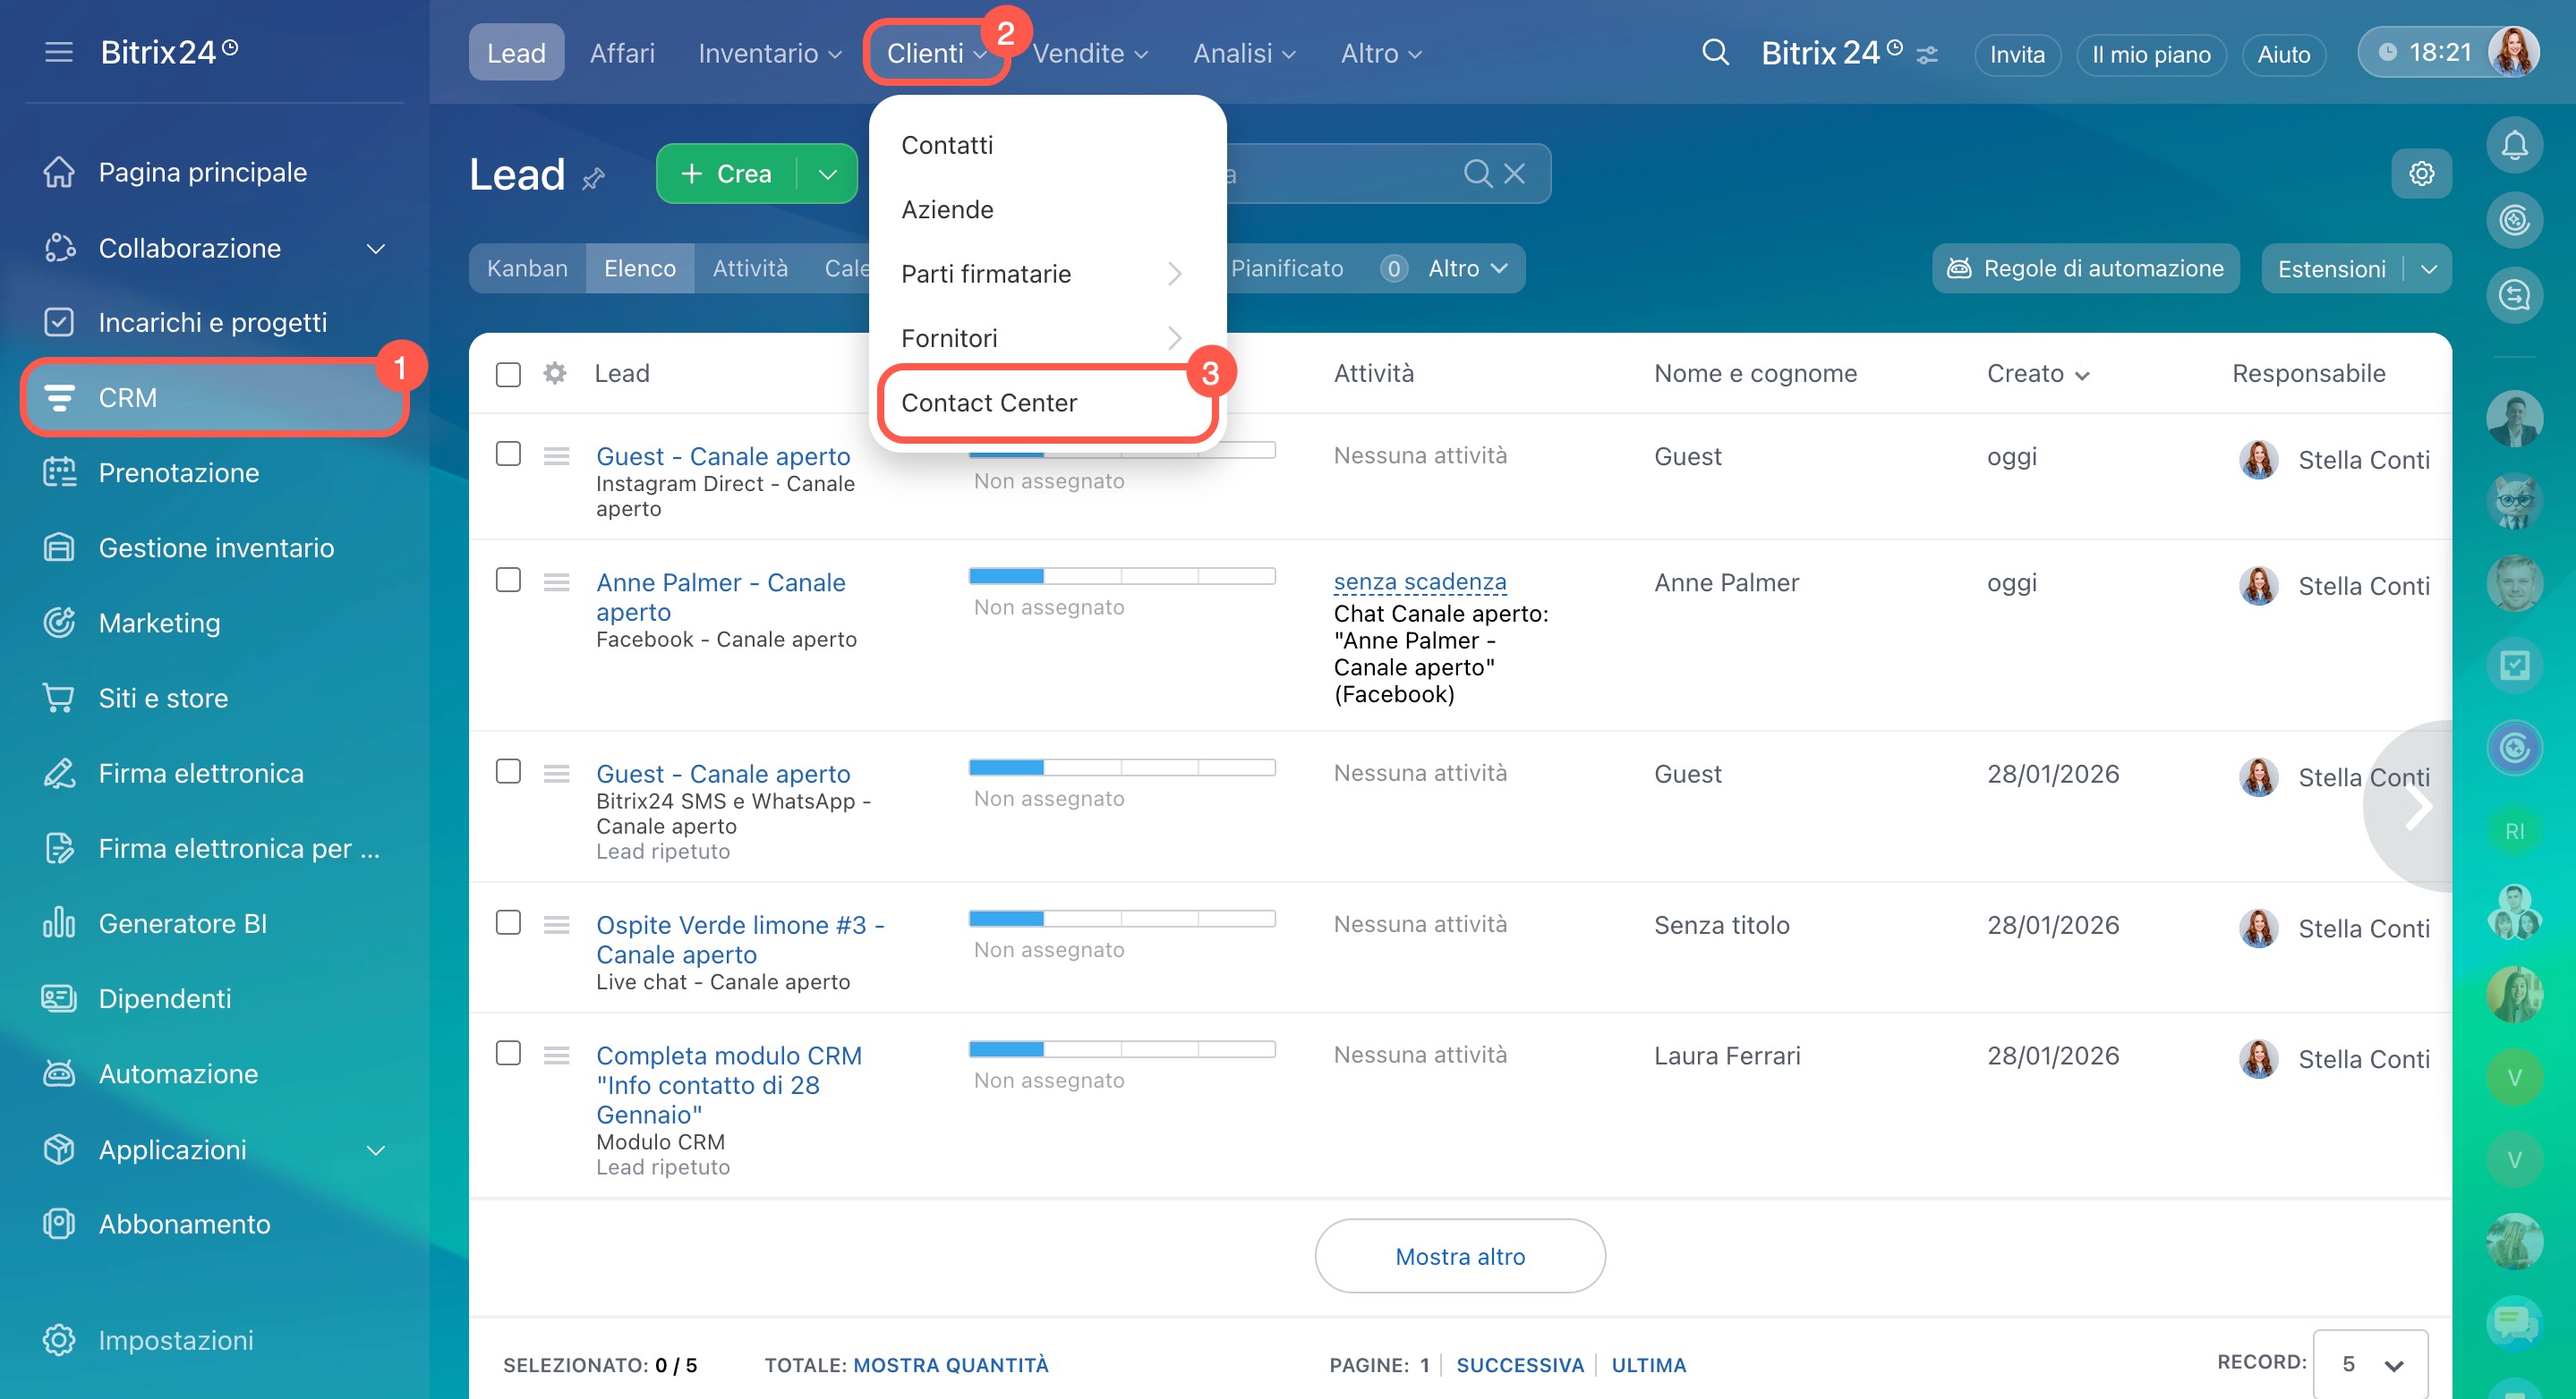Viewport: 2576px width, 1399px height.
Task: Open the search magnifier in header
Action: pyautogui.click(x=1714, y=53)
